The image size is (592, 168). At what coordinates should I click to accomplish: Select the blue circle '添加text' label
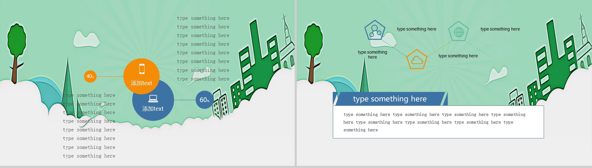coord(153,109)
